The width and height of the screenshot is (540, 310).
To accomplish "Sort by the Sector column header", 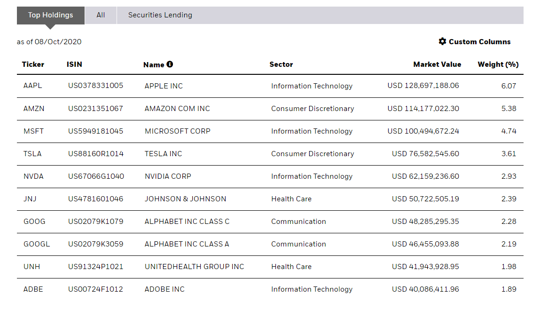I will [x=281, y=64].
